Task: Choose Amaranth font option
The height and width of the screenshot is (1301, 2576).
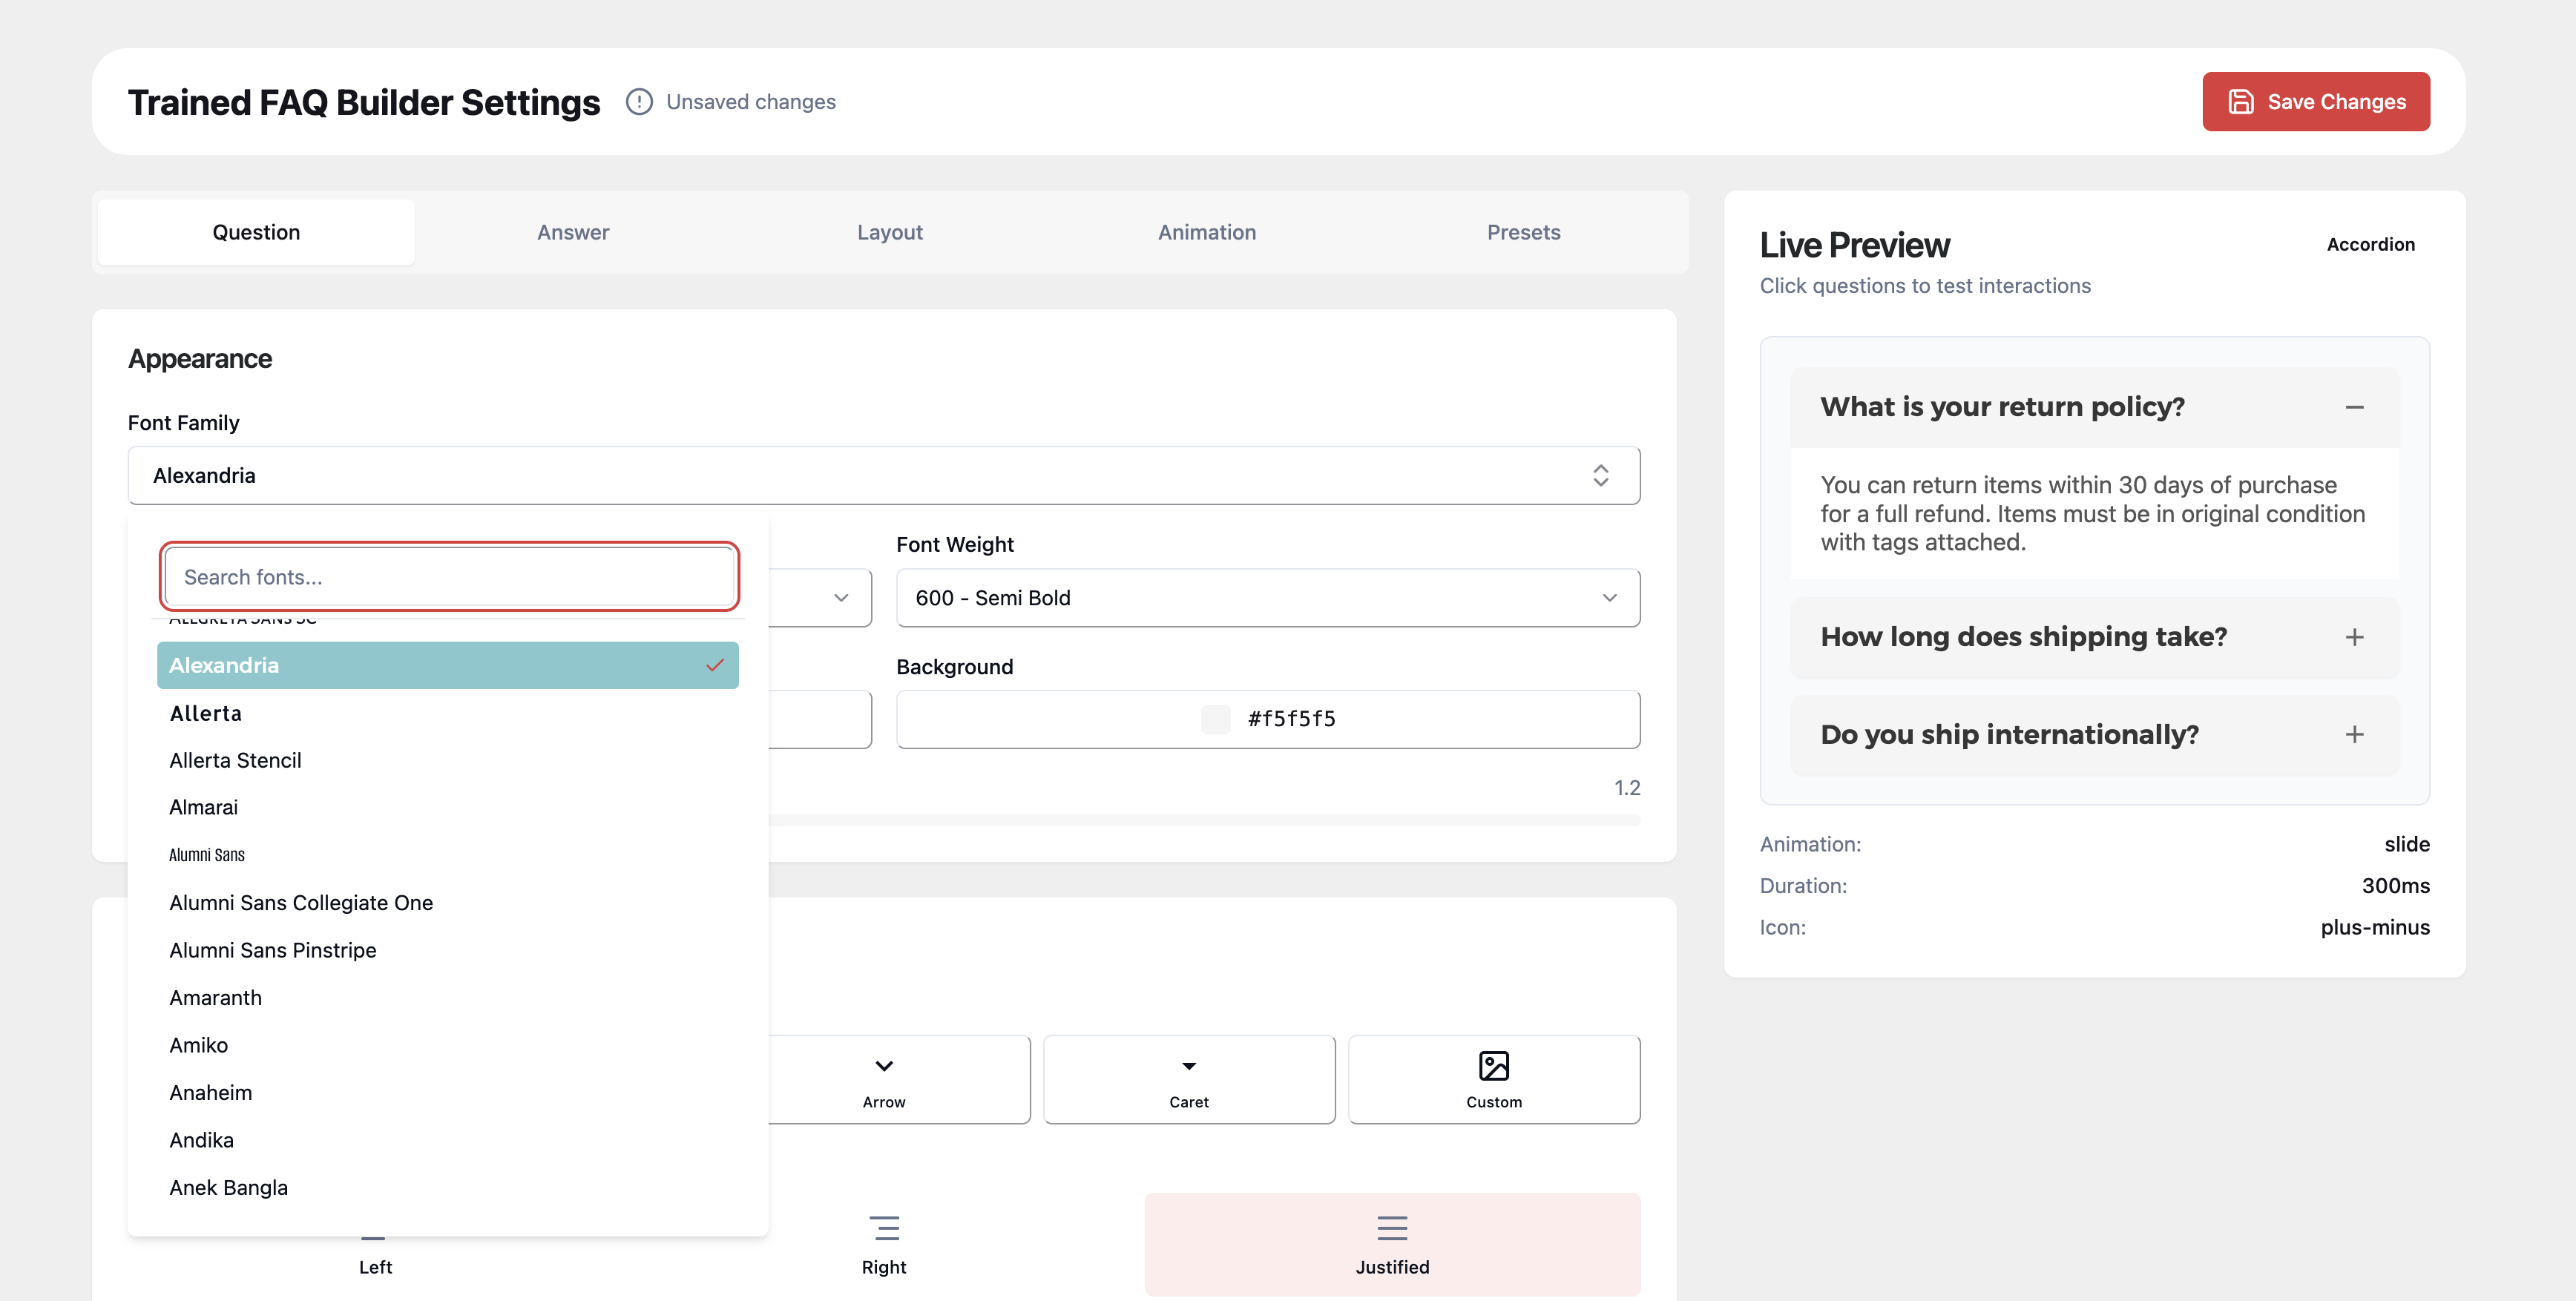Action: pyautogui.click(x=215, y=997)
